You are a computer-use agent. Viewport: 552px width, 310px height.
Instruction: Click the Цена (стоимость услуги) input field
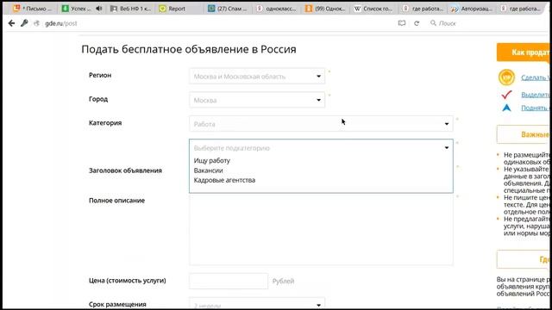(229, 282)
